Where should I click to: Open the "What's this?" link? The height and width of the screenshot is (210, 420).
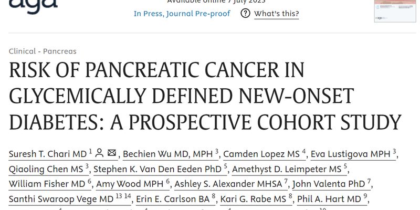point(277,14)
